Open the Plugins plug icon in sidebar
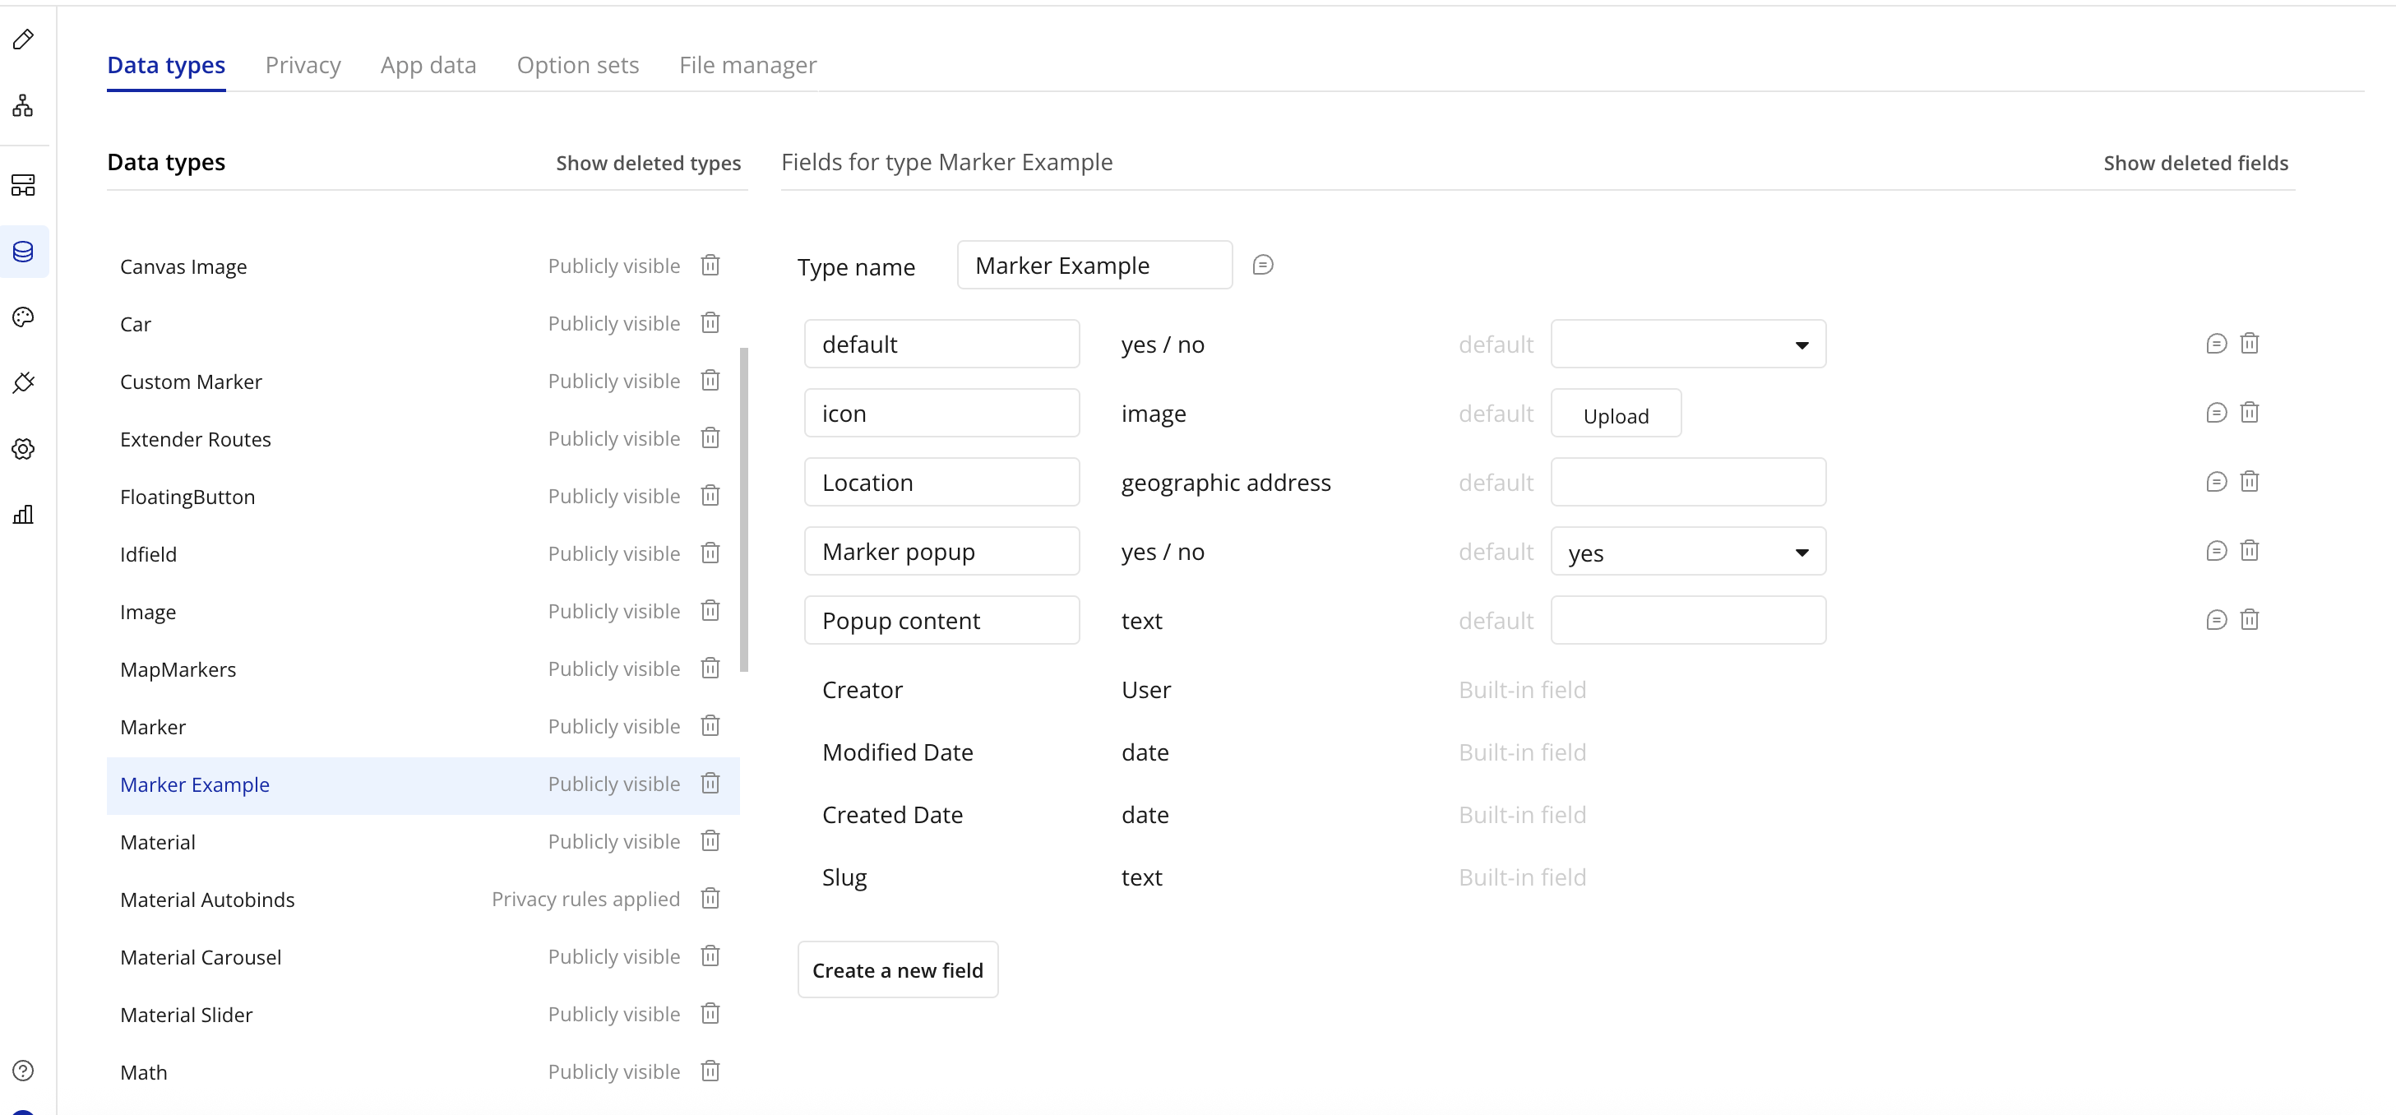 click(x=23, y=383)
